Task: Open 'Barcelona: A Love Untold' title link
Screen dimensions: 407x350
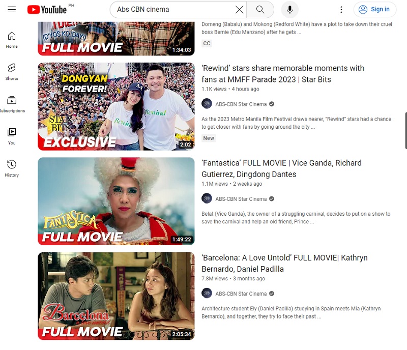Action: [284, 264]
